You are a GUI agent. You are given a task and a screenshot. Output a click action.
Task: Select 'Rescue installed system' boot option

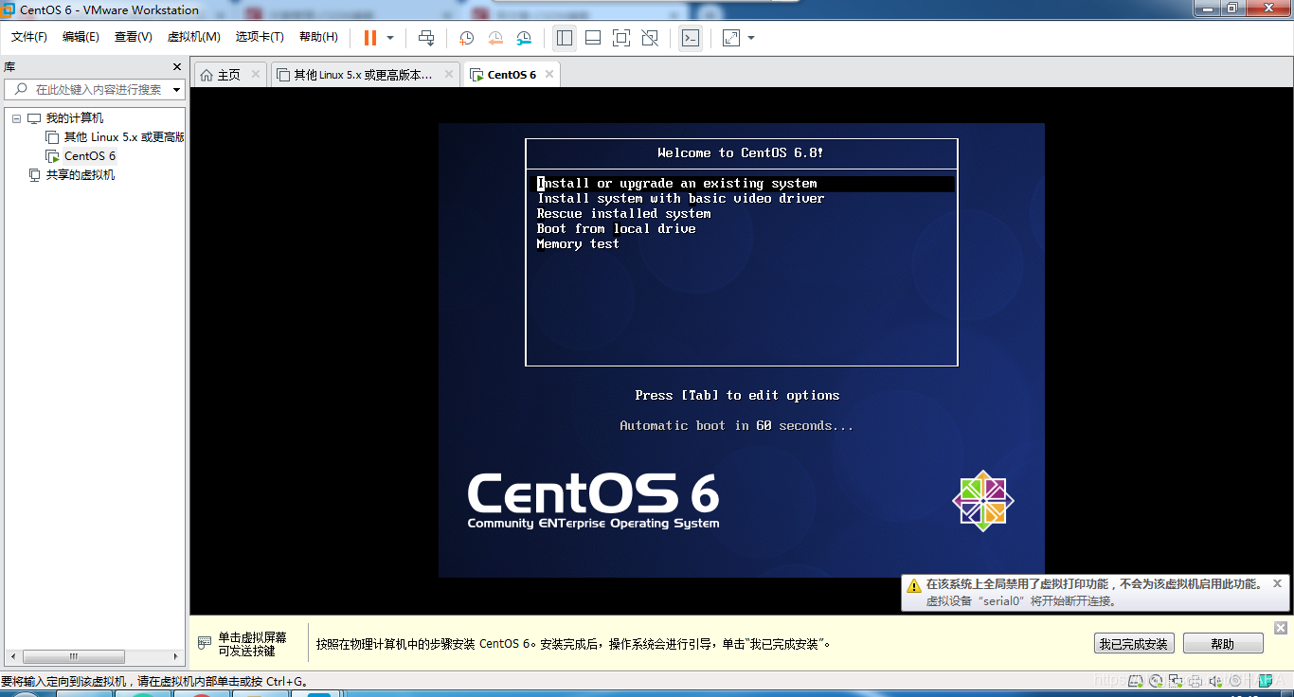click(623, 214)
